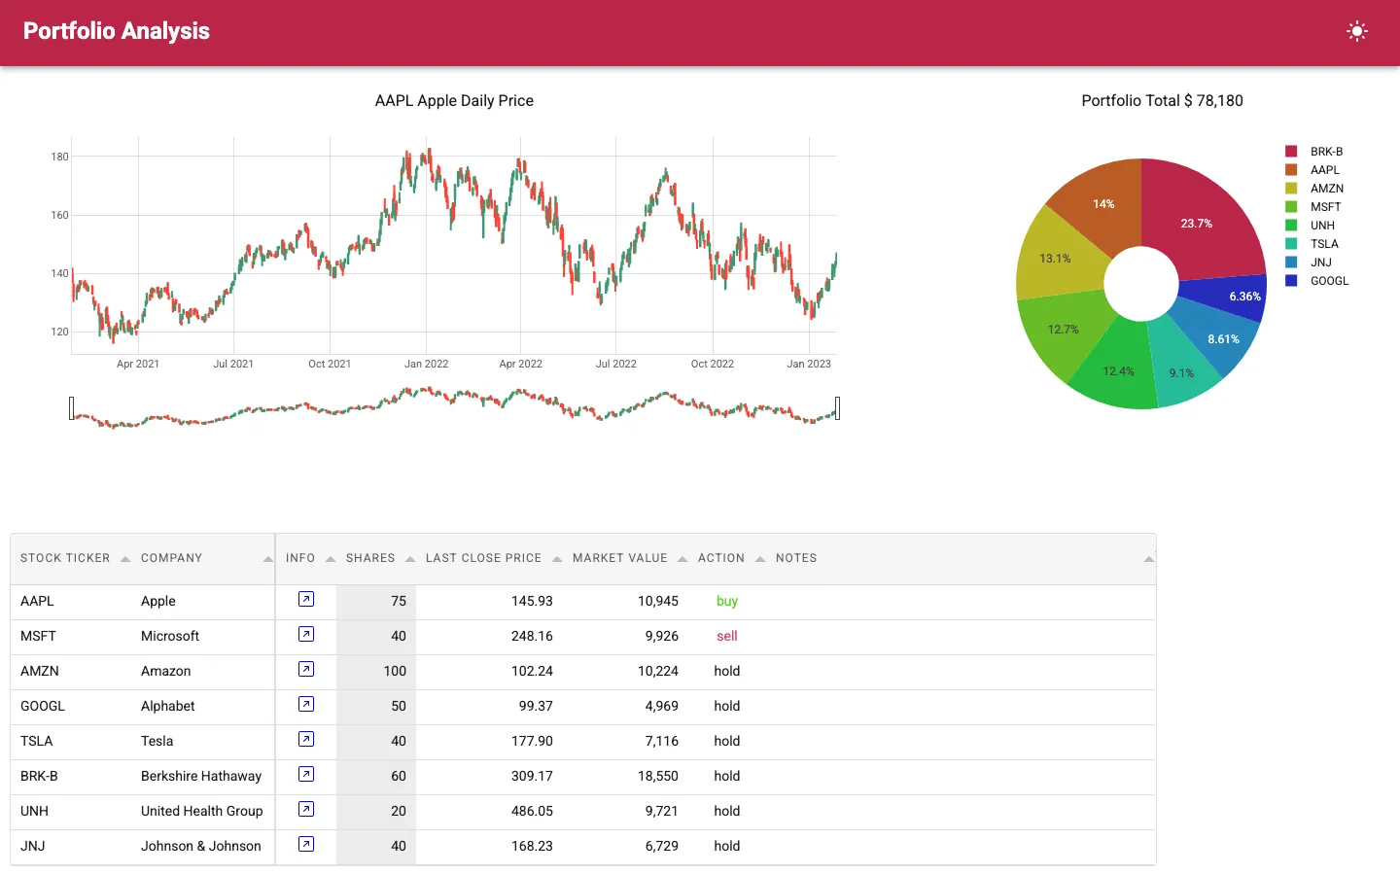Click last close price 486.05
This screenshot has width=1400, height=875.
point(532,811)
